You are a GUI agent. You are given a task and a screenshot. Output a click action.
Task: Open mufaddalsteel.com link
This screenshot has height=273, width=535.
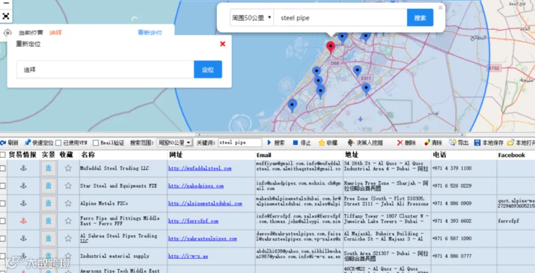coord(200,168)
